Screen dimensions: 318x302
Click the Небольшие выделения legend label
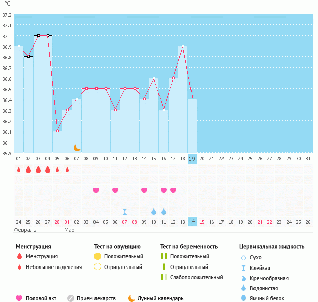(x=54, y=267)
